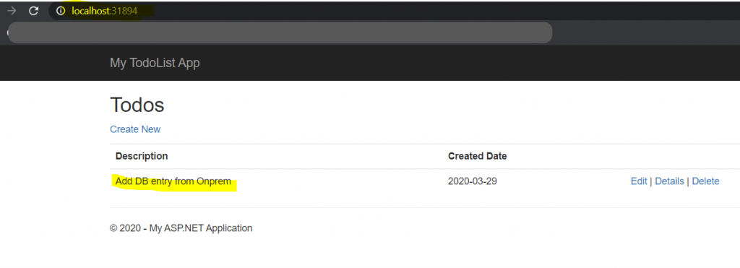Click the second pipe separator before the Delete link
Viewport: 740px width, 268px height.
pyautogui.click(x=688, y=181)
